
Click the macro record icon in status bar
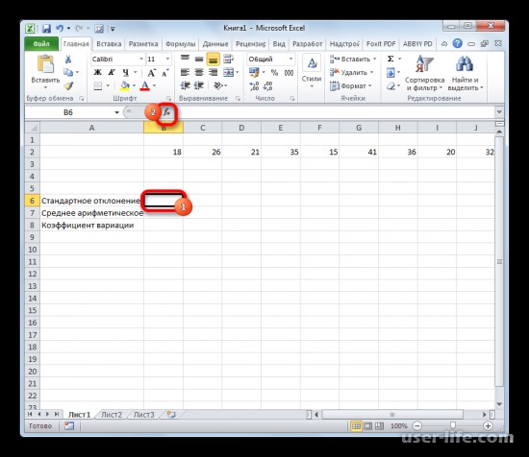point(69,426)
